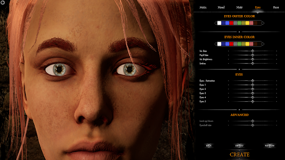Click left arrow of Eyes Outer Color palette
Image resolution: width=285 pixels, height=160 pixels.
point(216,23)
